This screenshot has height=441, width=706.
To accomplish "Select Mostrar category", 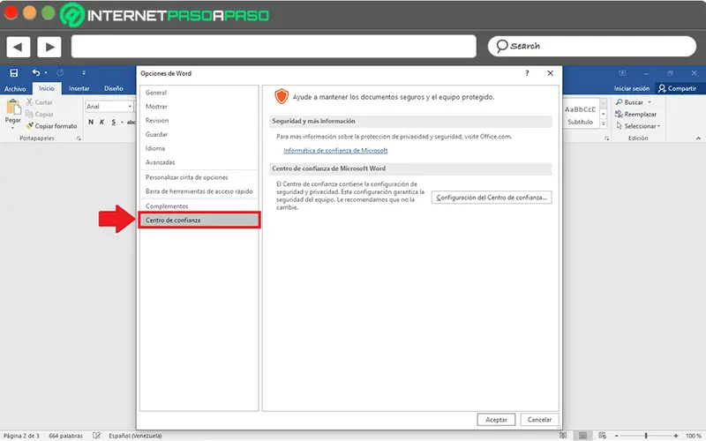I will click(199, 107).
